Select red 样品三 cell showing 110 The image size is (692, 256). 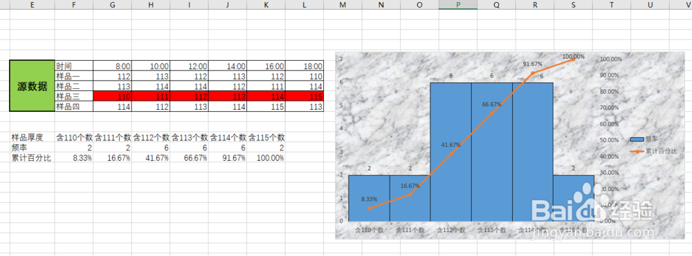(x=112, y=96)
